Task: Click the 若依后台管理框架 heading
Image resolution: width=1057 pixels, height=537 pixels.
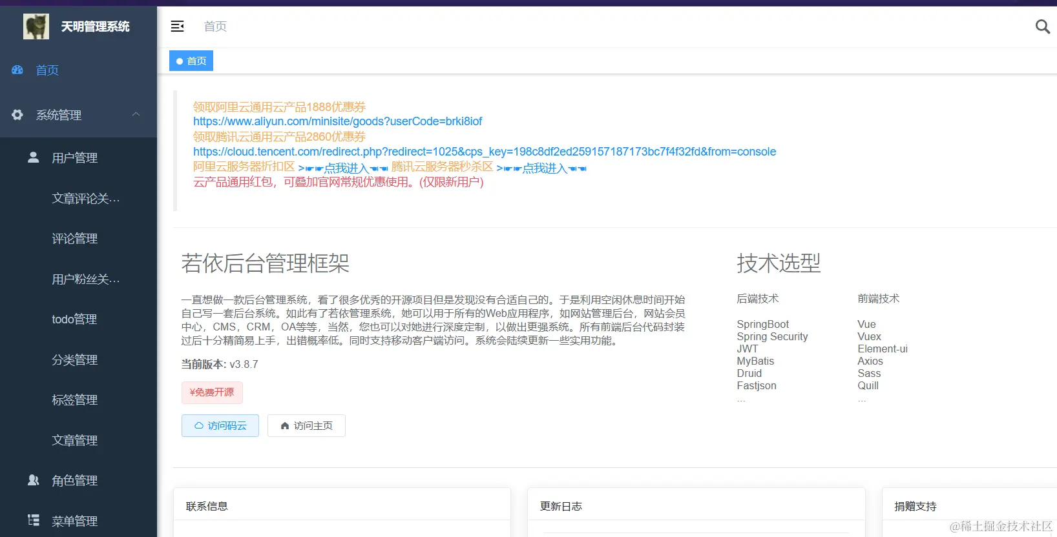Action: [266, 263]
